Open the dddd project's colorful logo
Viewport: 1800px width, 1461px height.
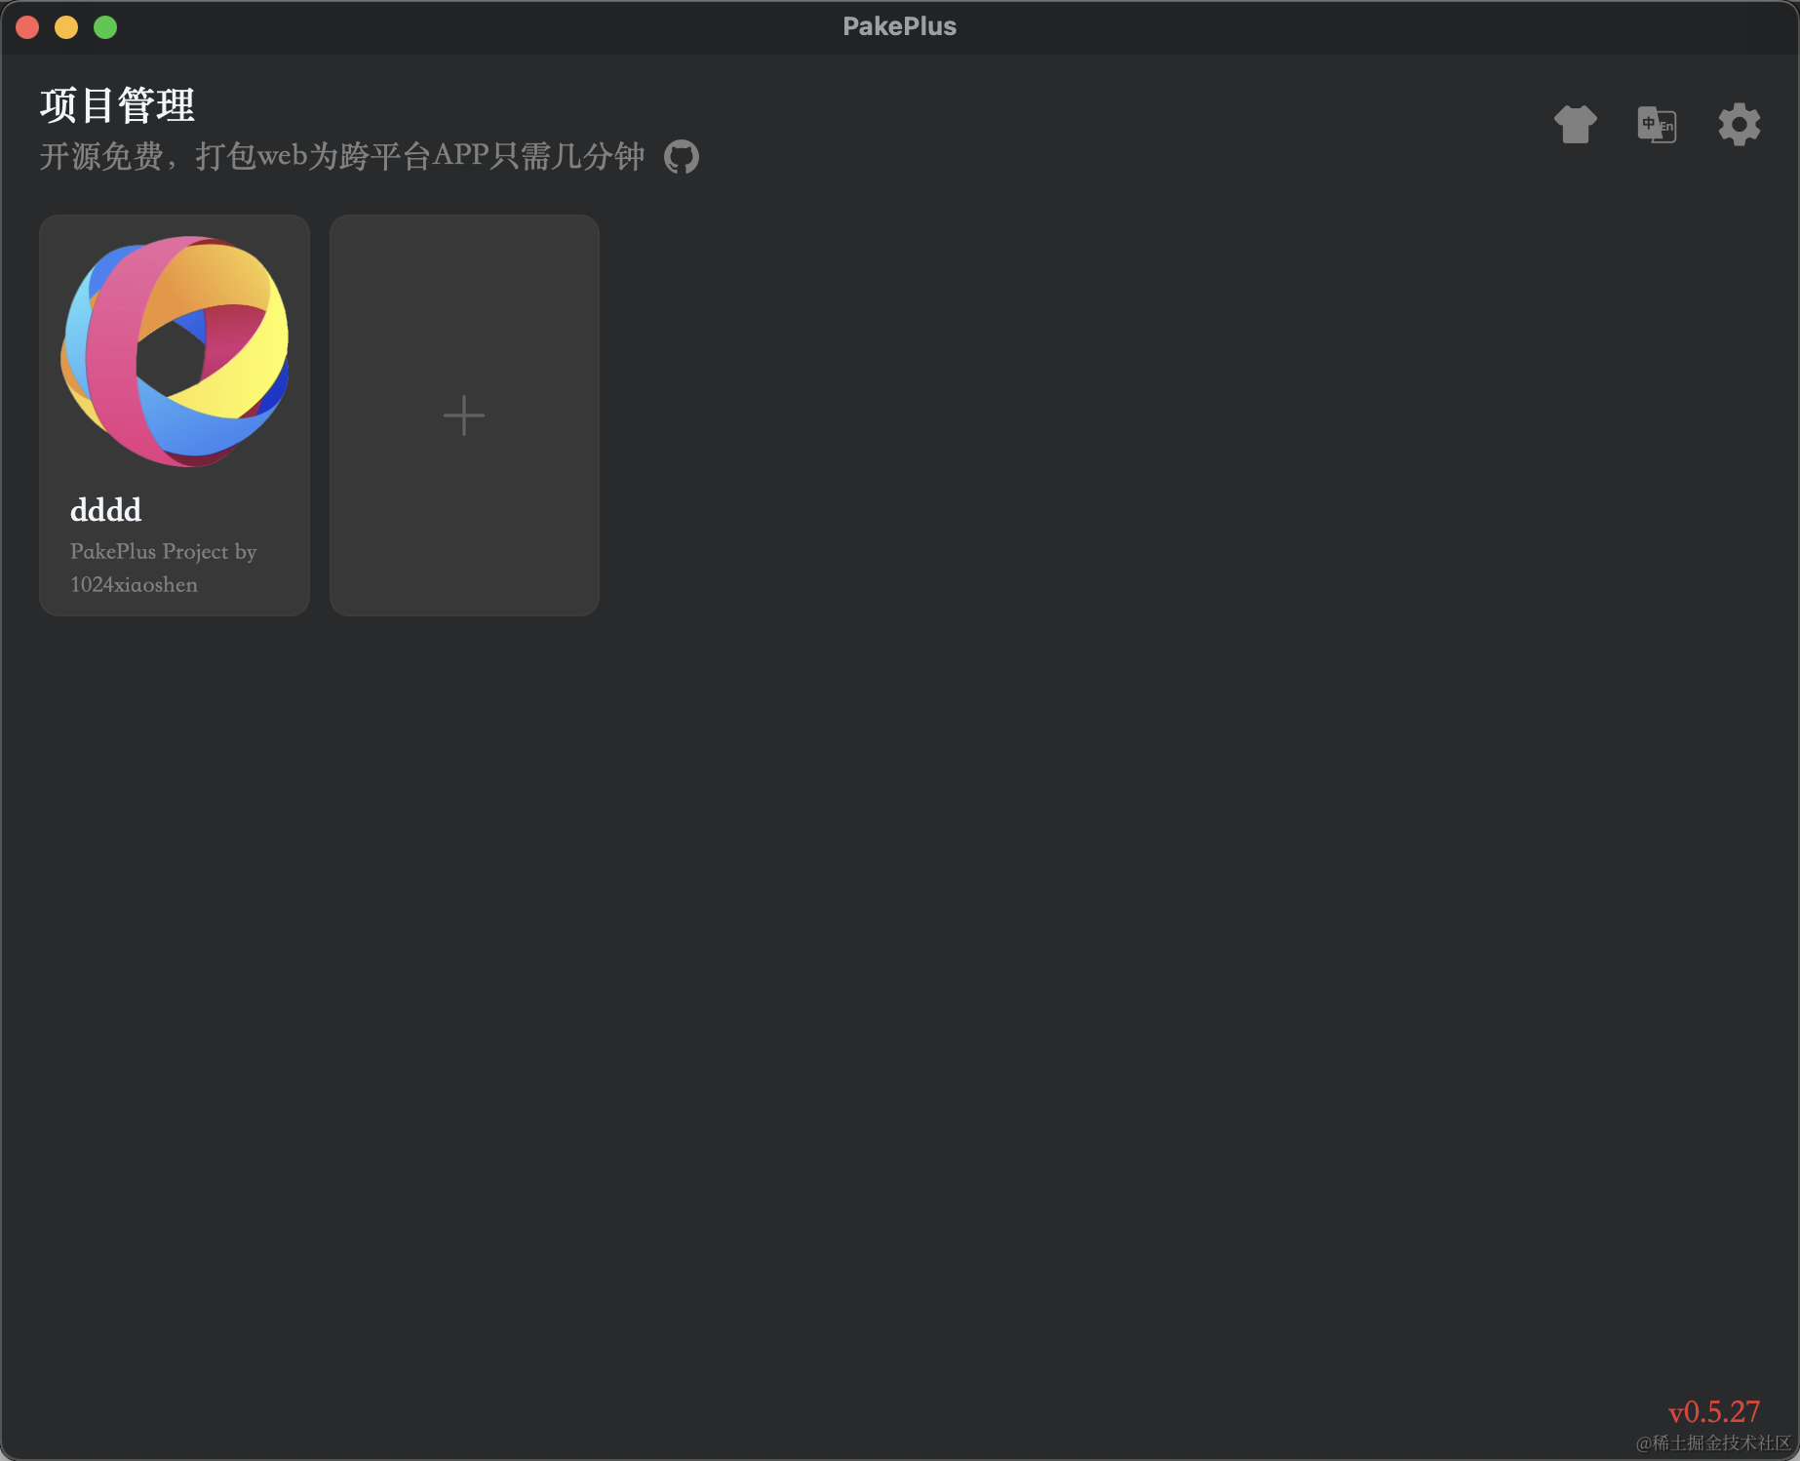point(175,351)
